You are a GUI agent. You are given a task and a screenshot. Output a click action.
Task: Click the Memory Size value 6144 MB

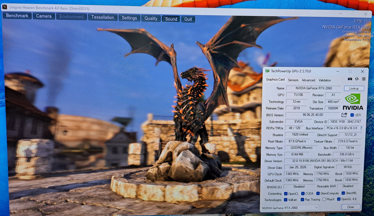(297, 154)
